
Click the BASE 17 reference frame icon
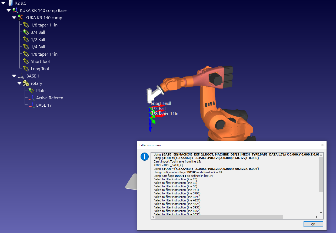pyautogui.click(x=31, y=105)
